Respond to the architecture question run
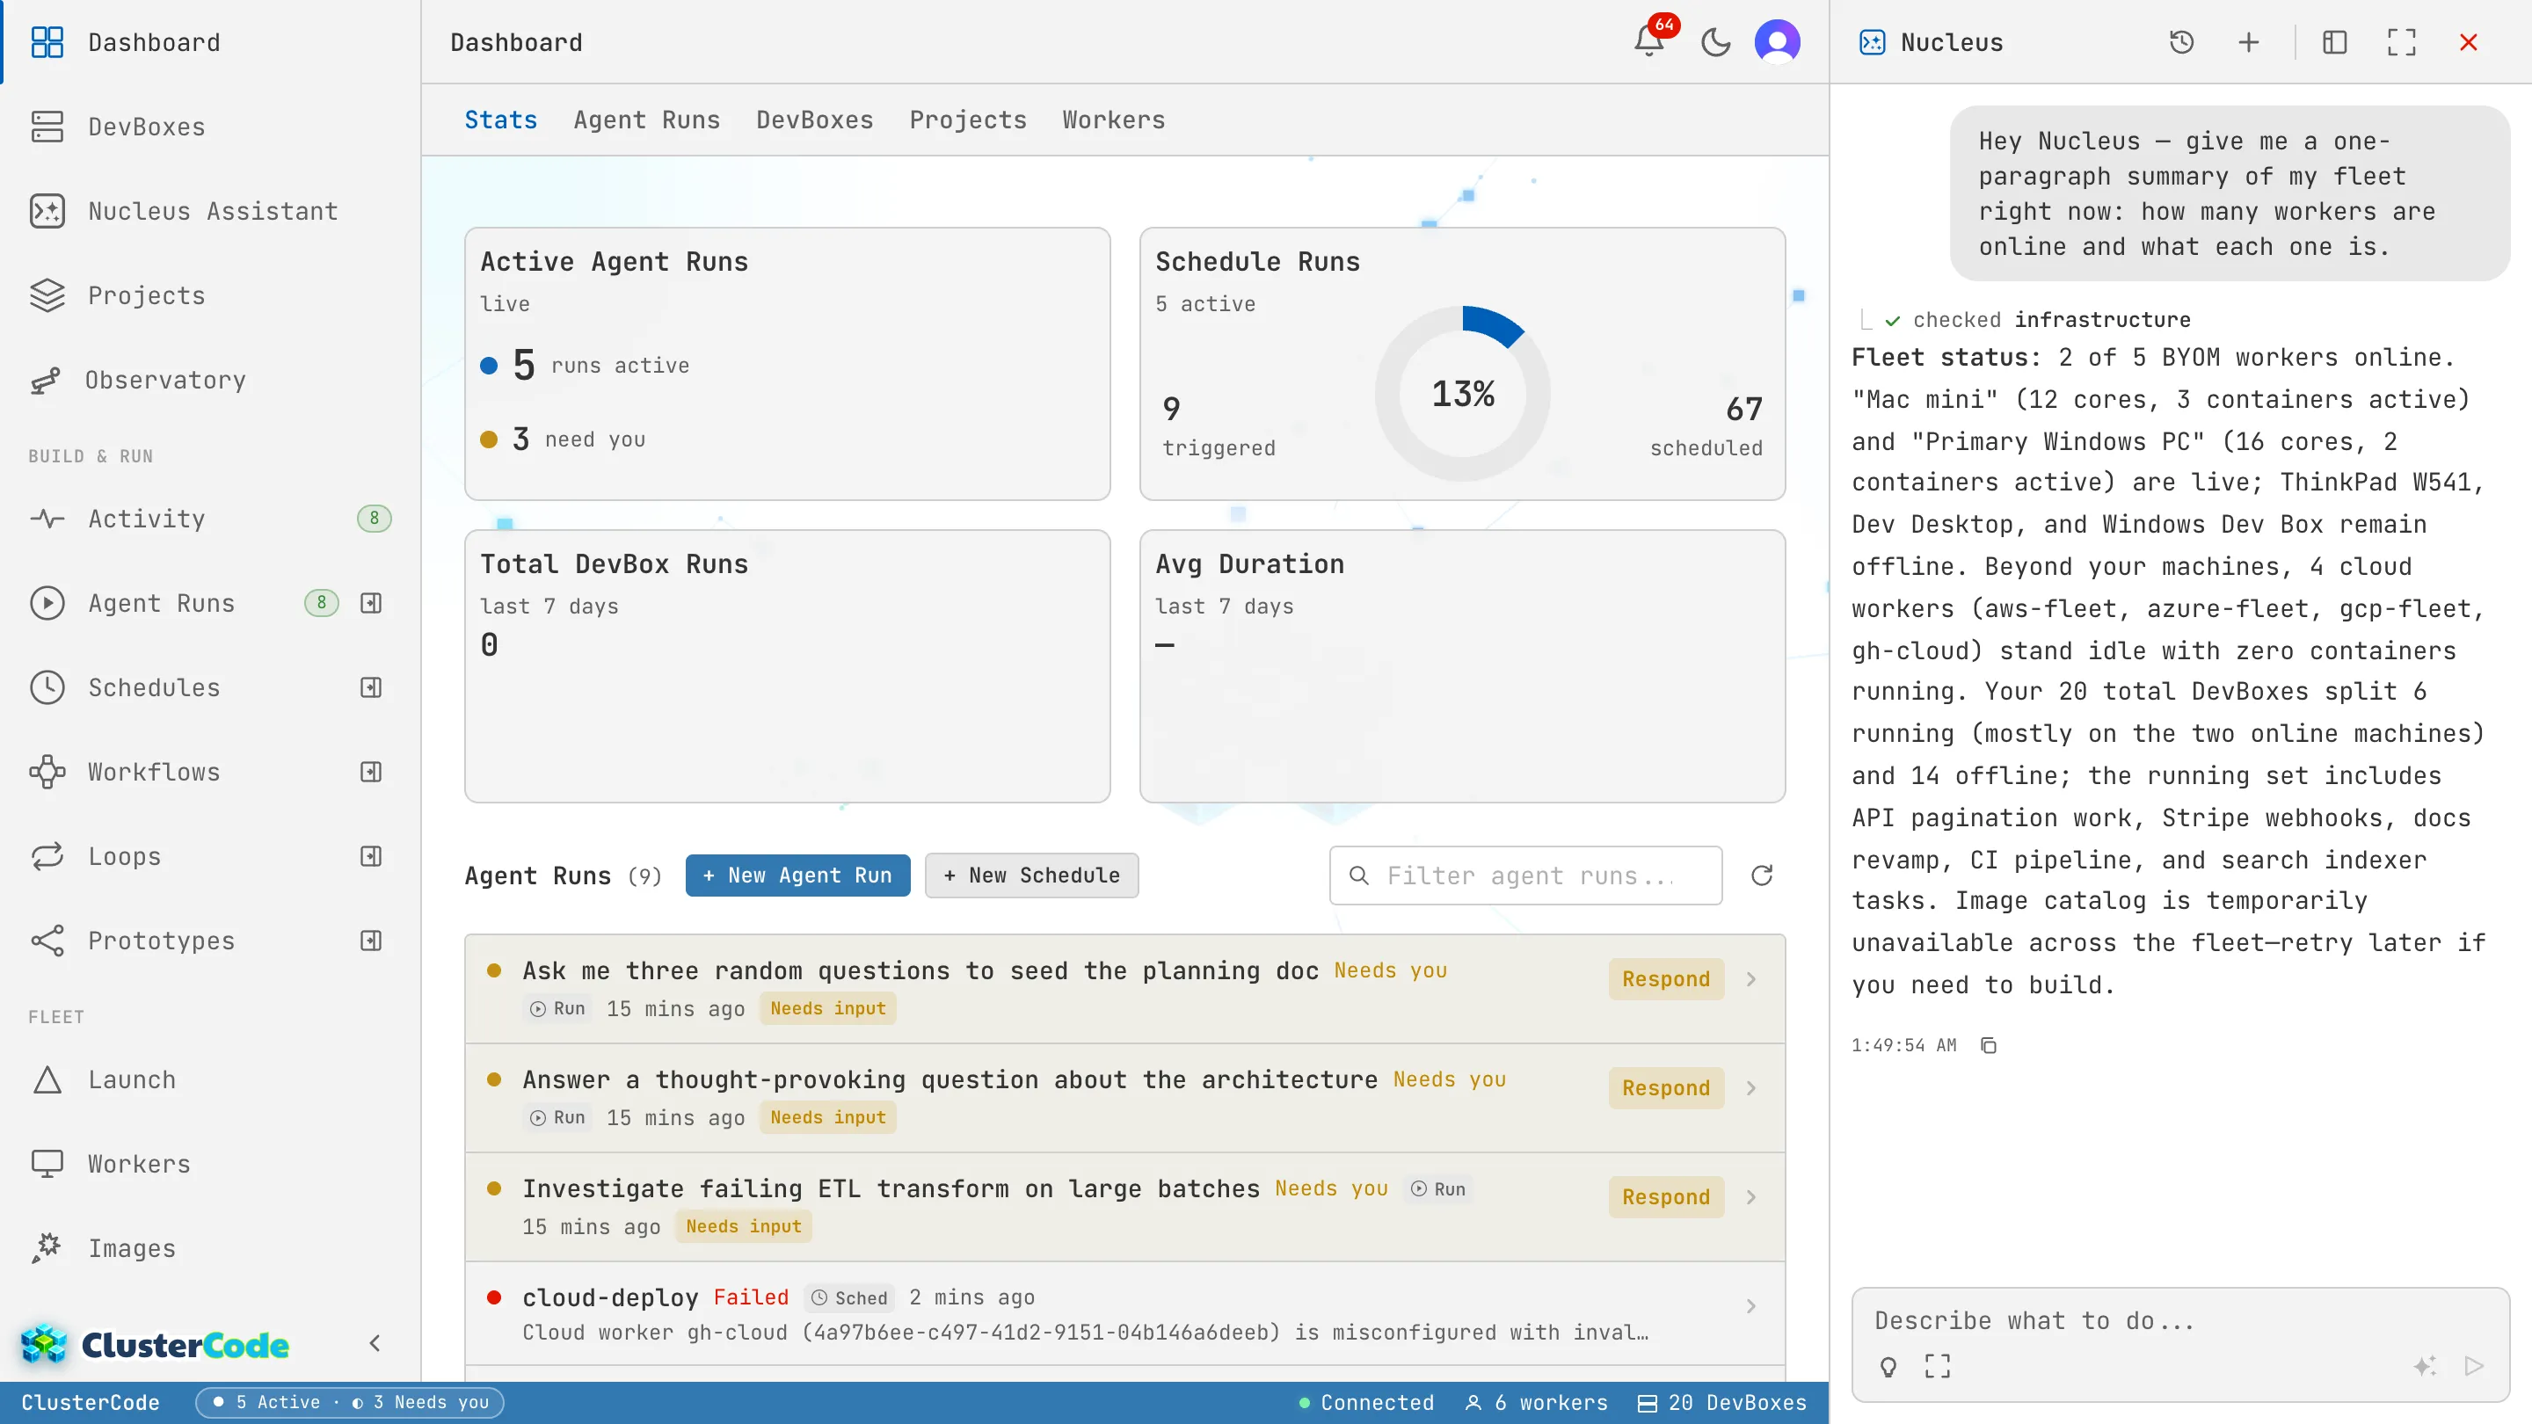The height and width of the screenshot is (1424, 2532). (1666, 1089)
